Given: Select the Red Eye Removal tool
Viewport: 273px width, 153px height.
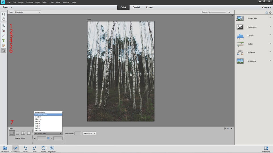Looking at the screenshot, I should pyautogui.click(x=4, y=31).
